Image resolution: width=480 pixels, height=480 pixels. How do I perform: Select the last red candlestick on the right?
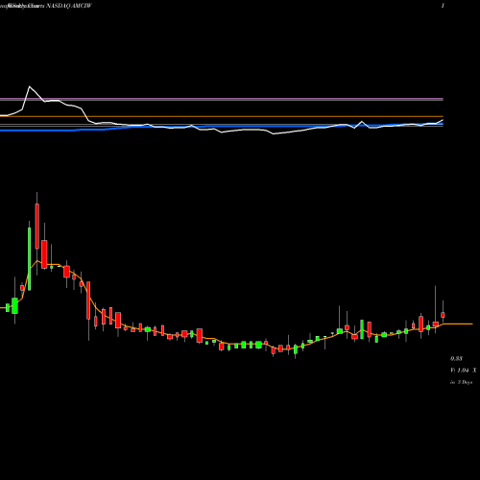pyautogui.click(x=443, y=315)
